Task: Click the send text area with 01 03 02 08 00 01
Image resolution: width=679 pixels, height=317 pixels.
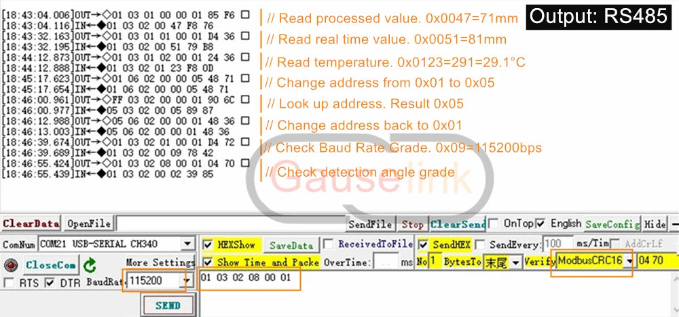Action: (435, 294)
